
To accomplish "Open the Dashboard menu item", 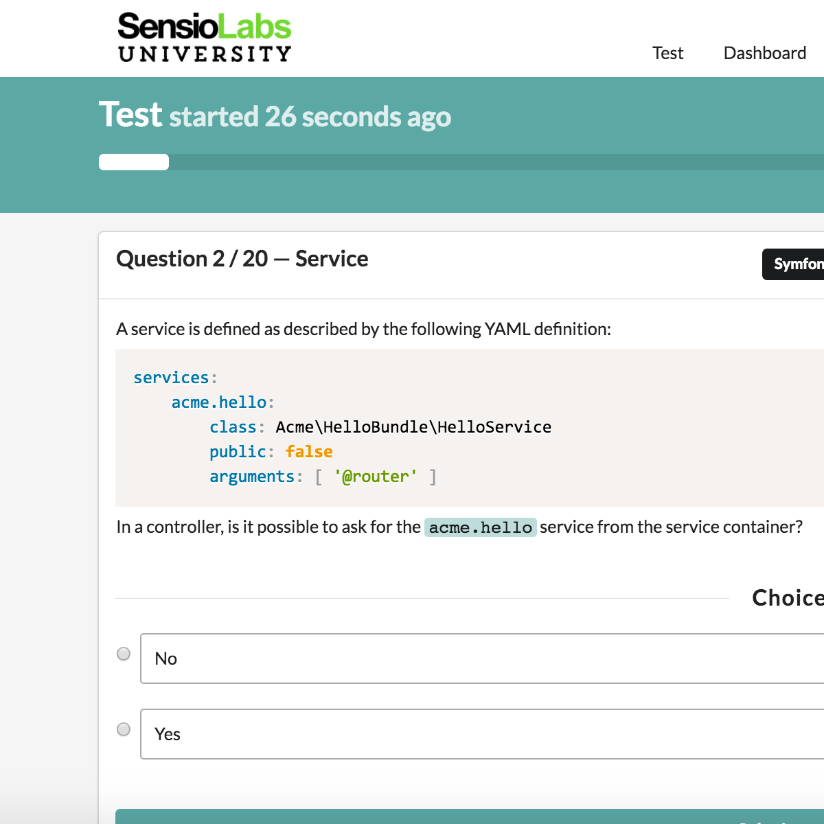I will coord(764,53).
